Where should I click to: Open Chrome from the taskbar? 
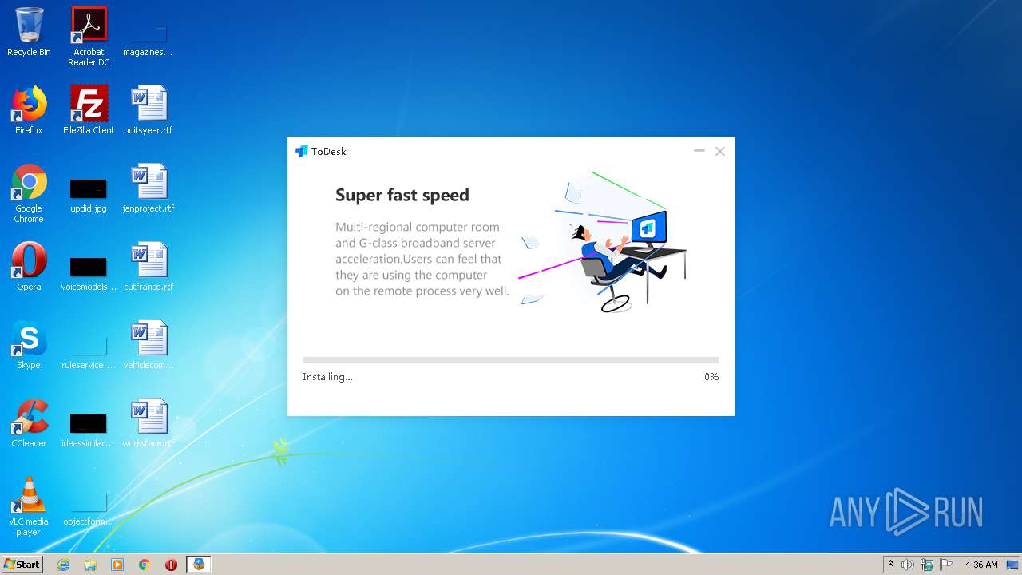[x=145, y=565]
